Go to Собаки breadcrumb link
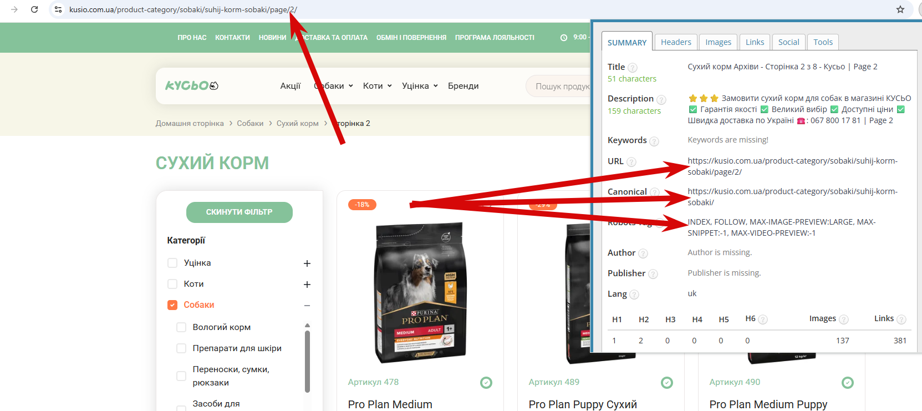922x411 pixels. [x=250, y=124]
